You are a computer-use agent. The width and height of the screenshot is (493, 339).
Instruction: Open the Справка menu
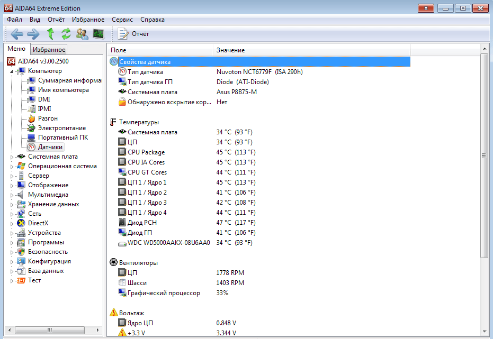(x=153, y=20)
